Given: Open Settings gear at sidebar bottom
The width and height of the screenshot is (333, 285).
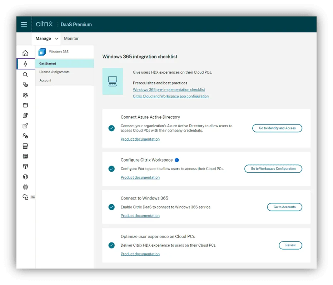Looking at the screenshot, I should [25, 187].
